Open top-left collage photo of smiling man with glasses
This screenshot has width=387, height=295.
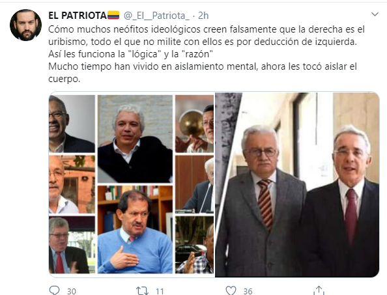[72, 124]
